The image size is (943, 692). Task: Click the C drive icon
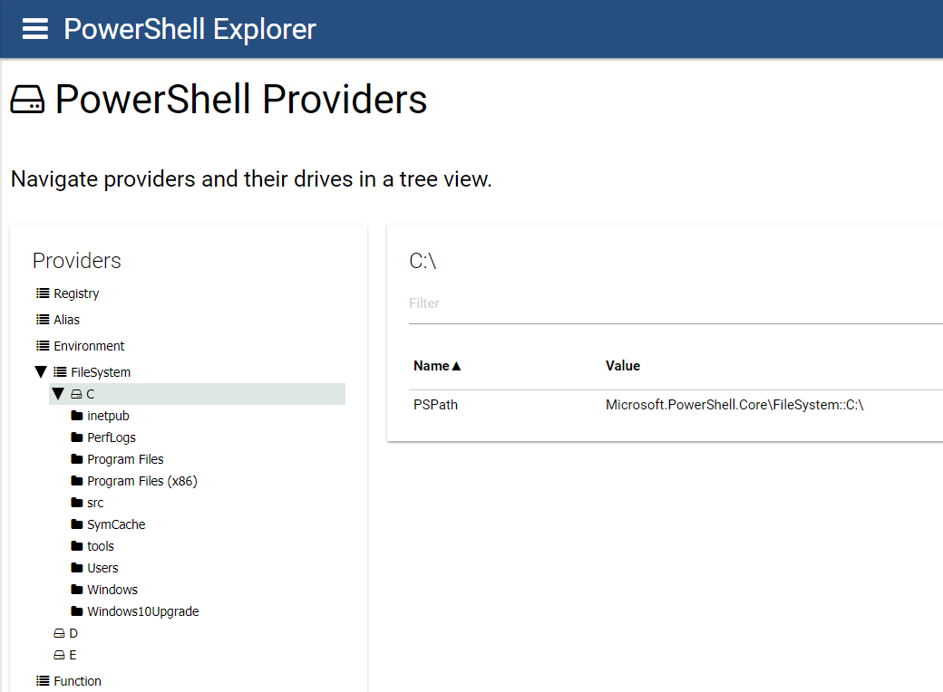76,394
